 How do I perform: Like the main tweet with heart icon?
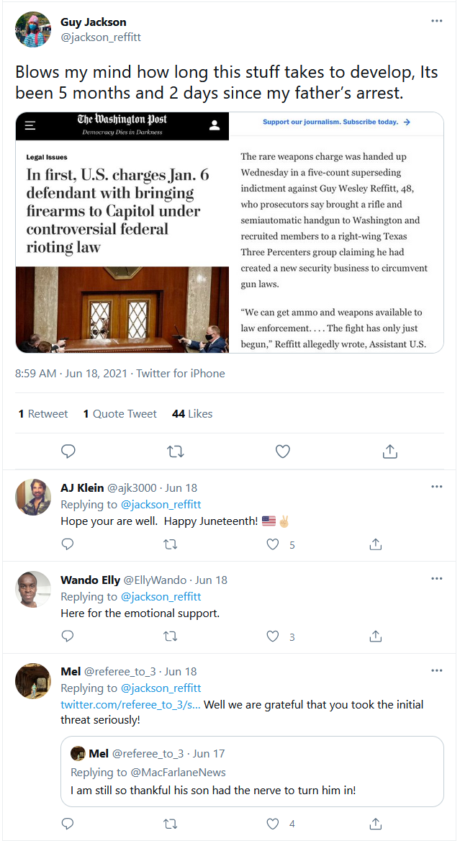point(282,451)
